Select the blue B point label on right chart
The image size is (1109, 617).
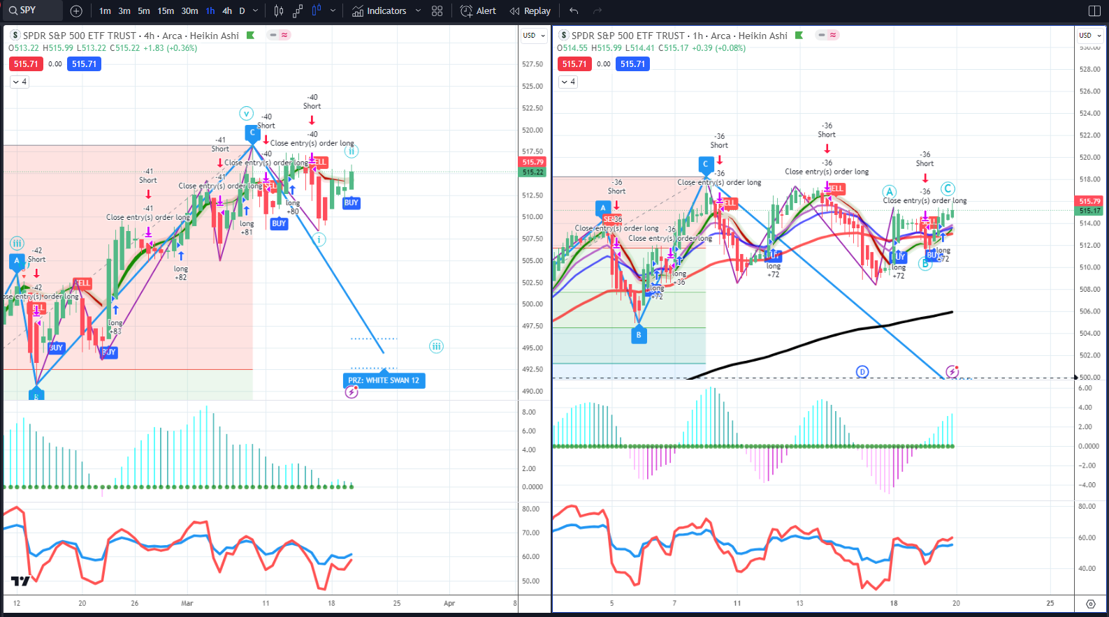638,335
